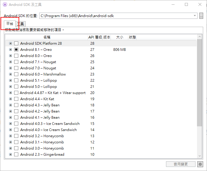This screenshot has height=171, width=207.
Task: Select the Android 4.0 – Ice Cream Sandwich text
Action: 48,130
